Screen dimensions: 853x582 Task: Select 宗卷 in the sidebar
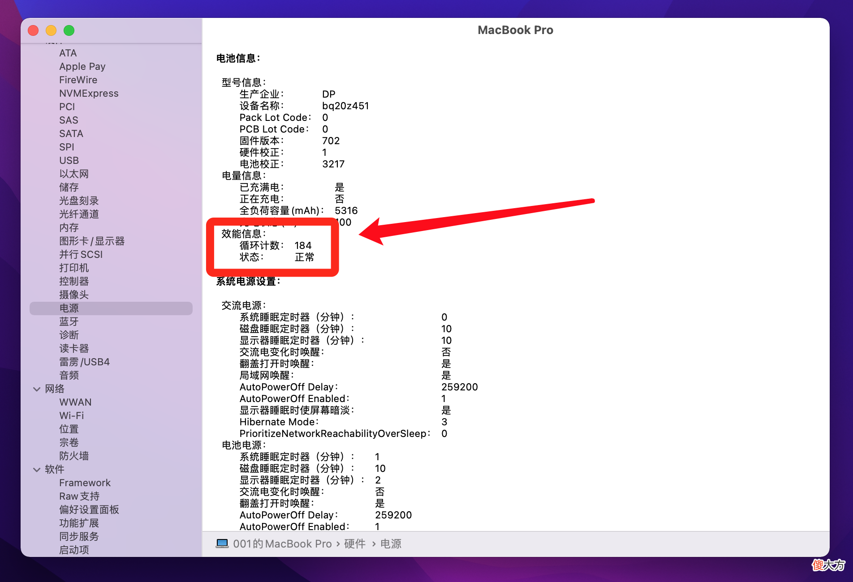click(69, 442)
